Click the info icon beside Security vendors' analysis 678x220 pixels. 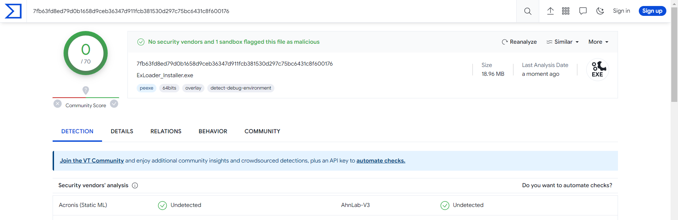(x=135, y=185)
